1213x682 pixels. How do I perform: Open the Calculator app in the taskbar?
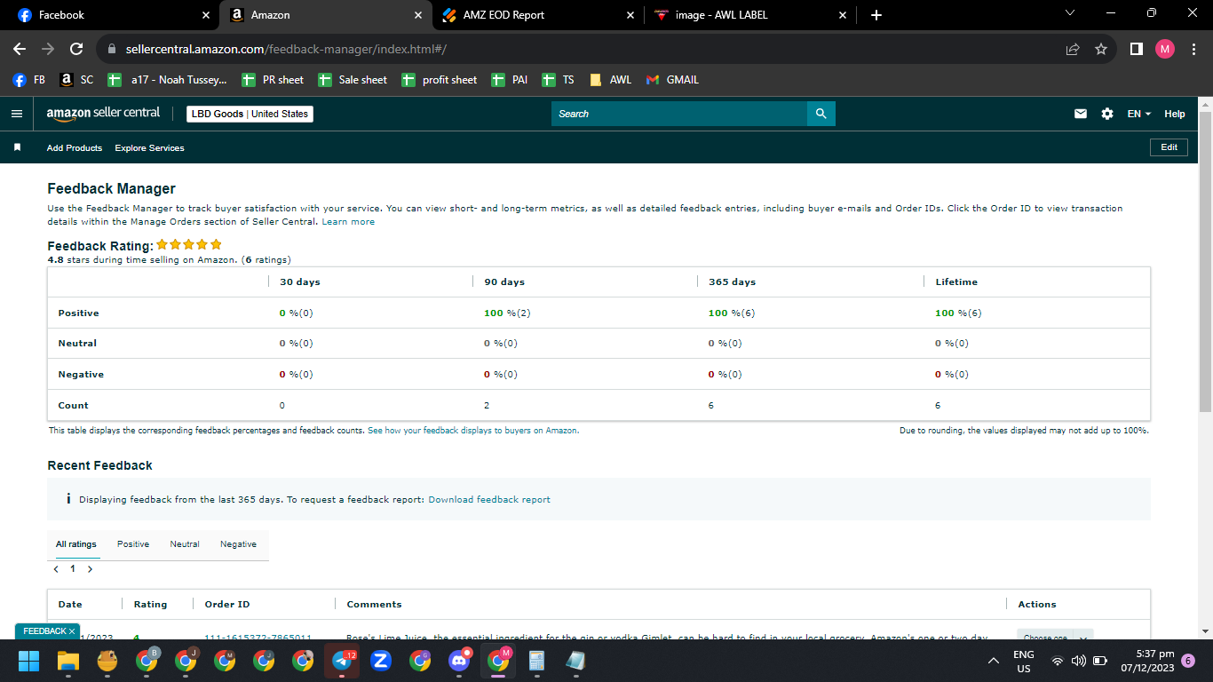tap(536, 661)
